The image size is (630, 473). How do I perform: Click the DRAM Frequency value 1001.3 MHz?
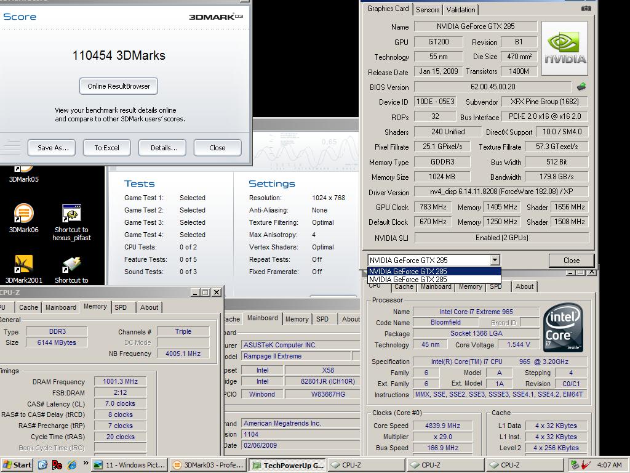pyautogui.click(x=120, y=381)
